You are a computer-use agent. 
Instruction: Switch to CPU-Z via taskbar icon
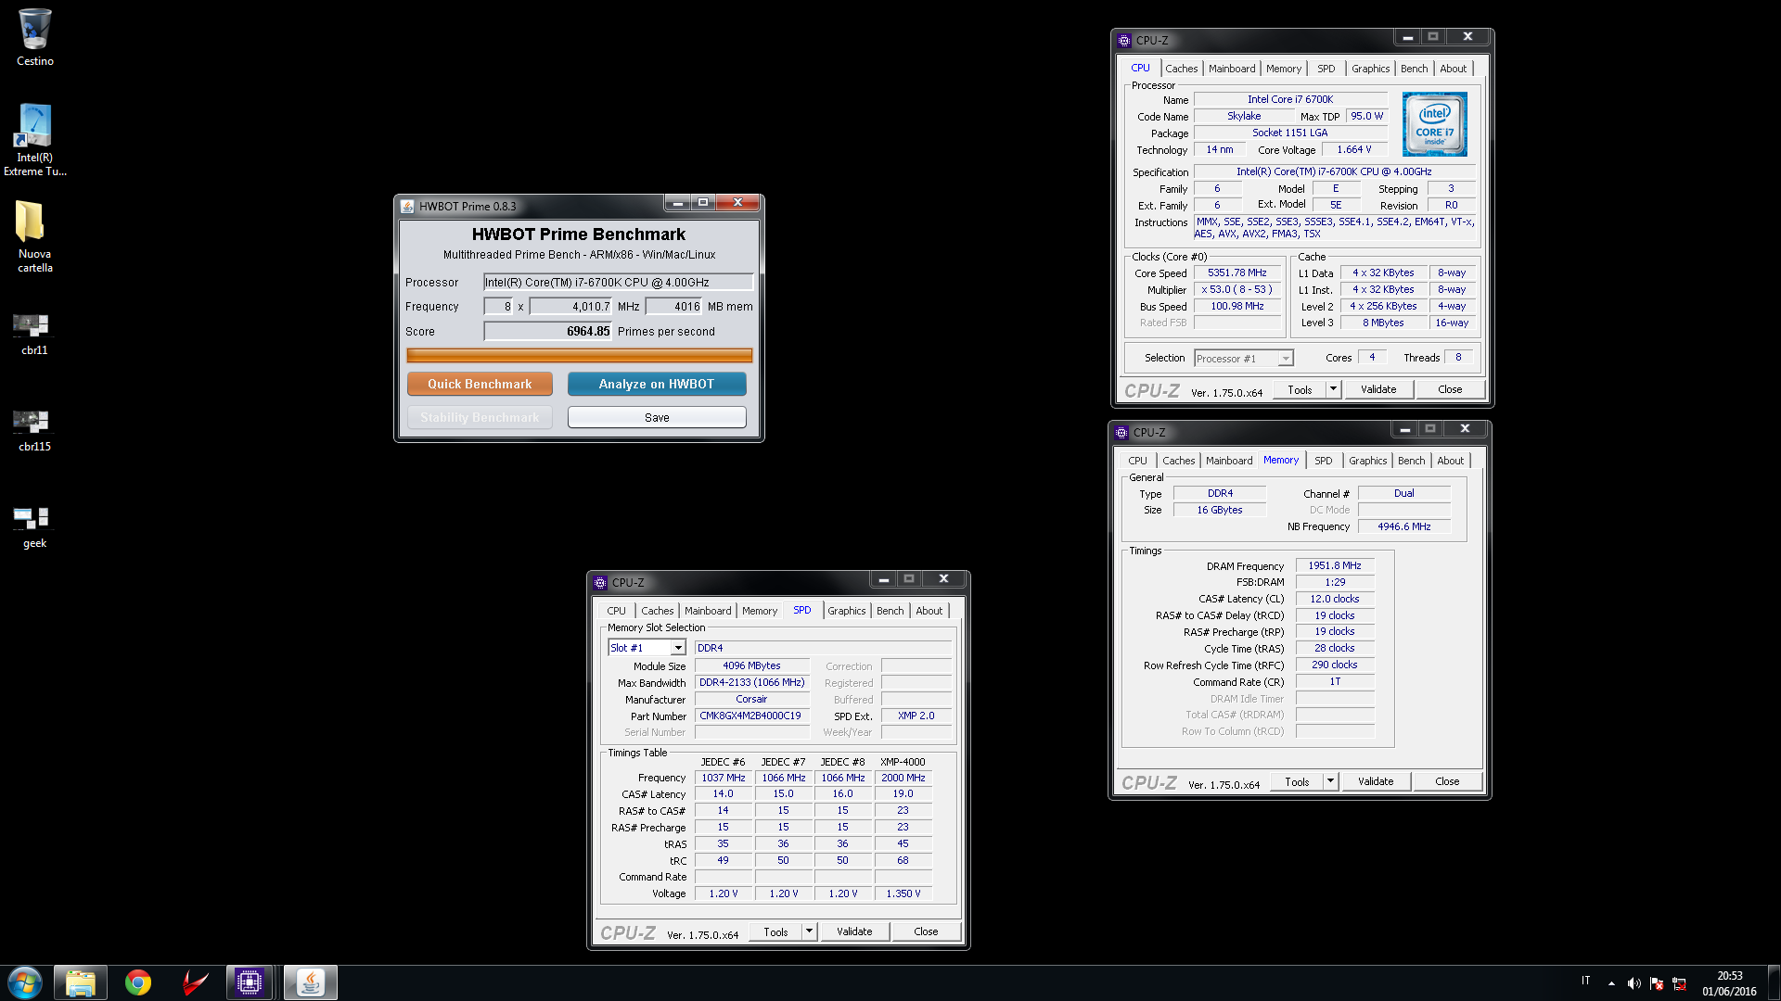[250, 982]
